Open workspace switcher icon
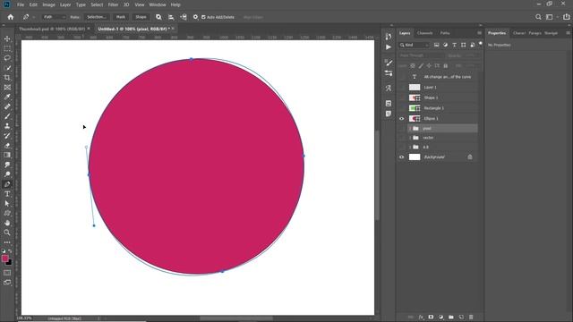Screen dimensions: 573x322 pos(549,17)
